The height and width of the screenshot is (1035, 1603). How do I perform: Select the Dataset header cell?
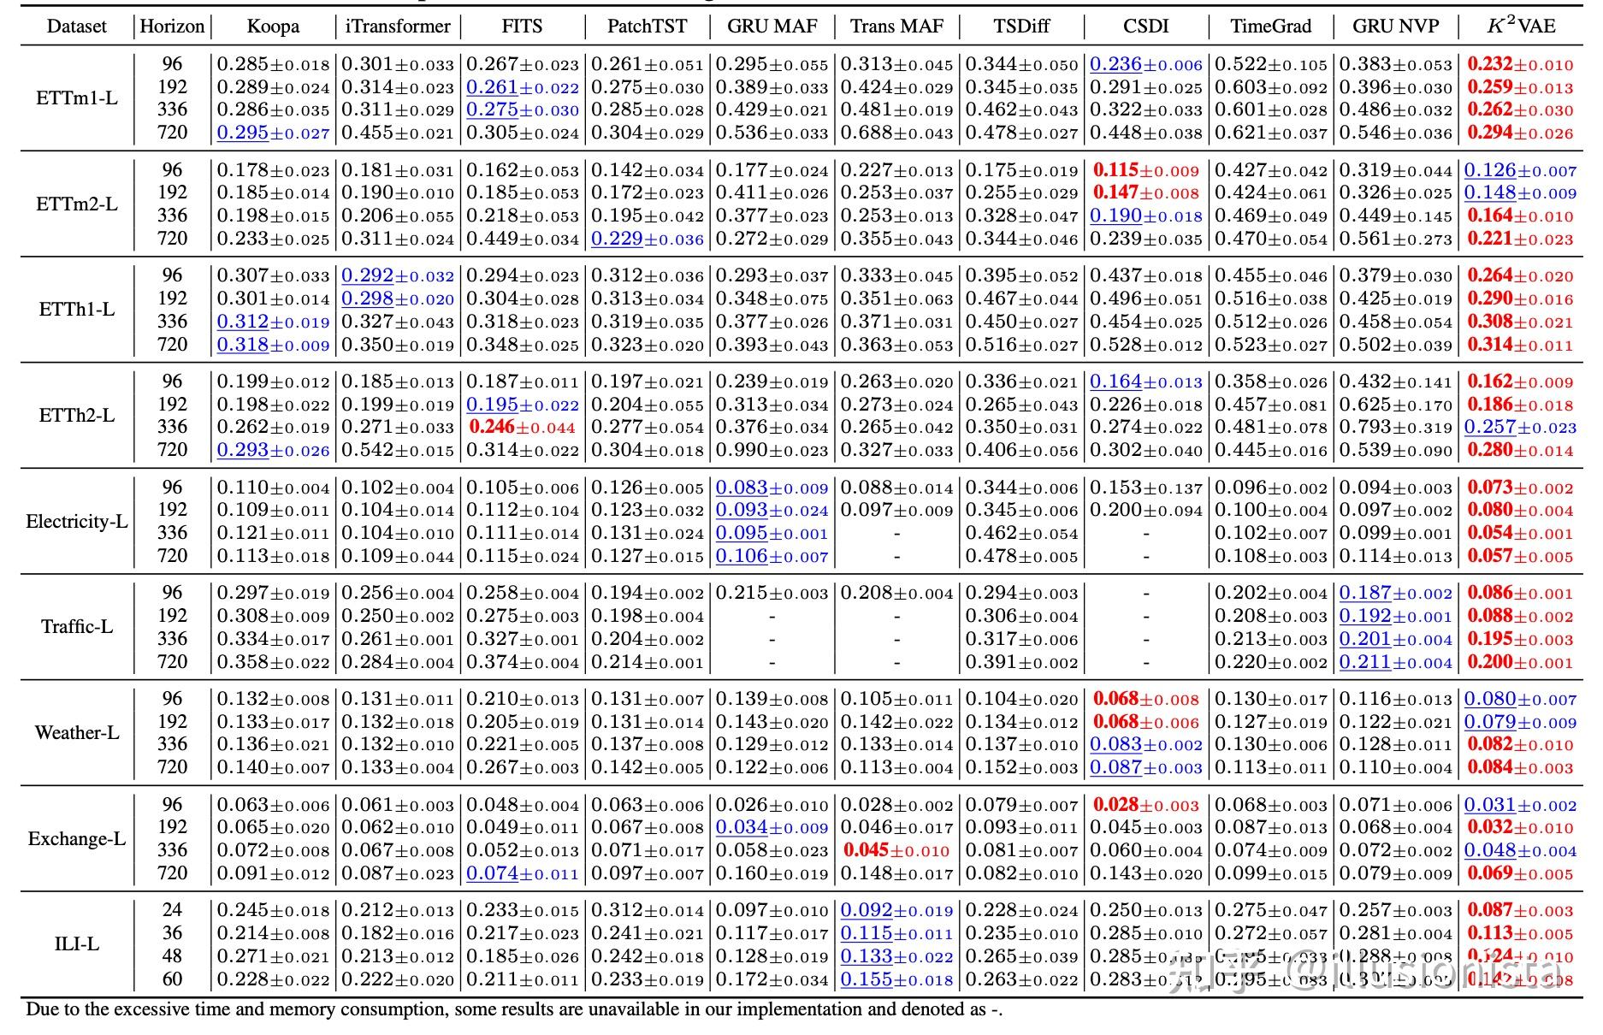coord(76,27)
